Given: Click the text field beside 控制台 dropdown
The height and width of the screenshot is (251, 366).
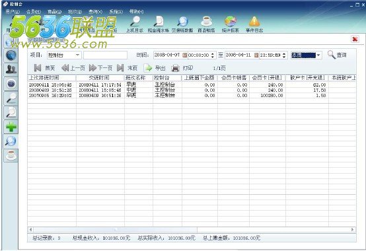Looking at the screenshot, I should click(105, 55).
